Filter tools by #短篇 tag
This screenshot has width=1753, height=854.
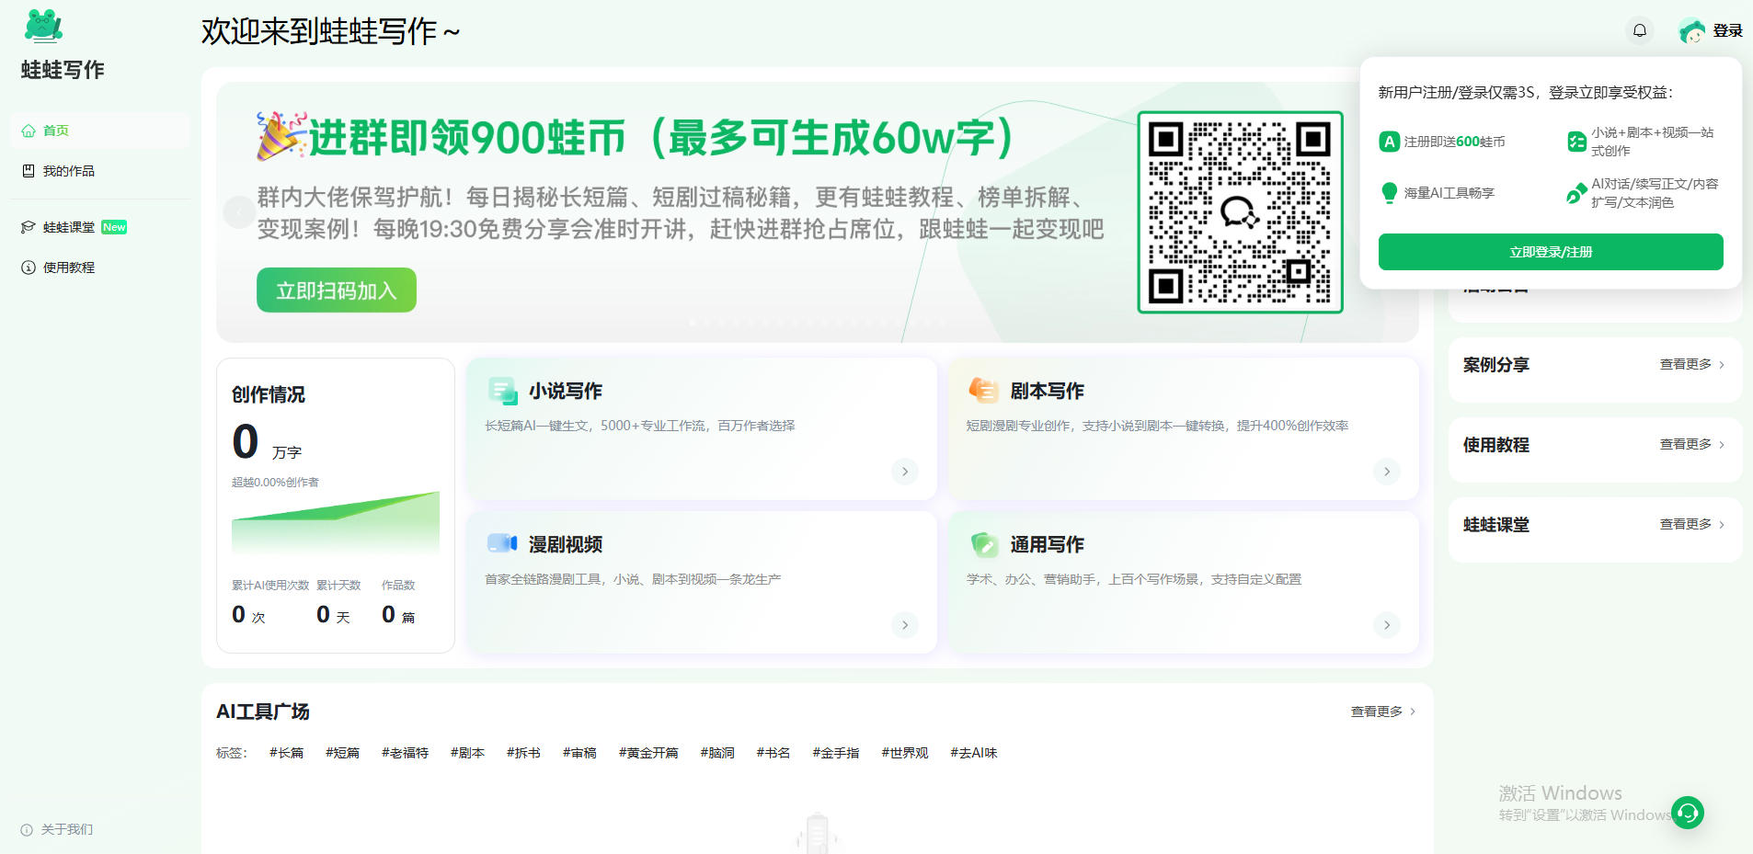(342, 753)
